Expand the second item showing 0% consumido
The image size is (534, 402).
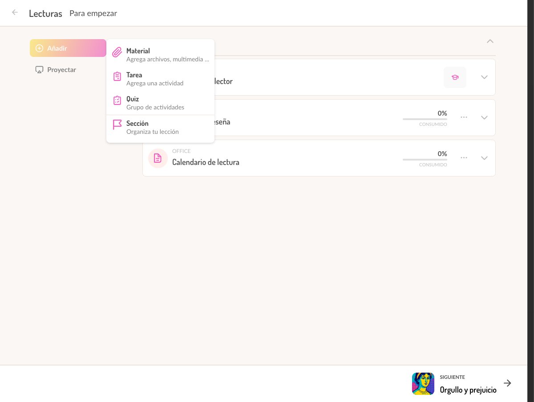pyautogui.click(x=484, y=118)
